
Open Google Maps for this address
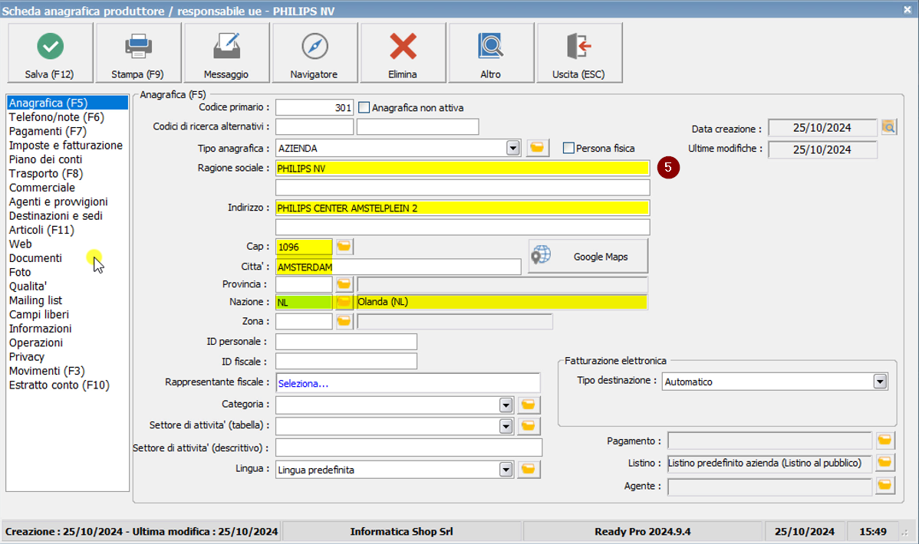[588, 257]
